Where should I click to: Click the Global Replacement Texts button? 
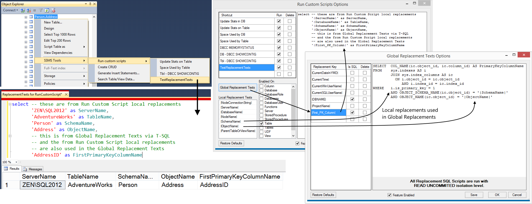pos(238,88)
